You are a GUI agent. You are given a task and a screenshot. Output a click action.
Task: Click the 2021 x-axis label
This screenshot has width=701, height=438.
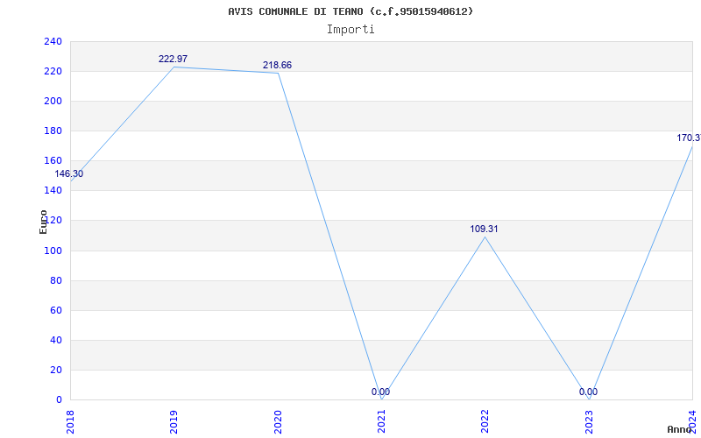coord(381,421)
